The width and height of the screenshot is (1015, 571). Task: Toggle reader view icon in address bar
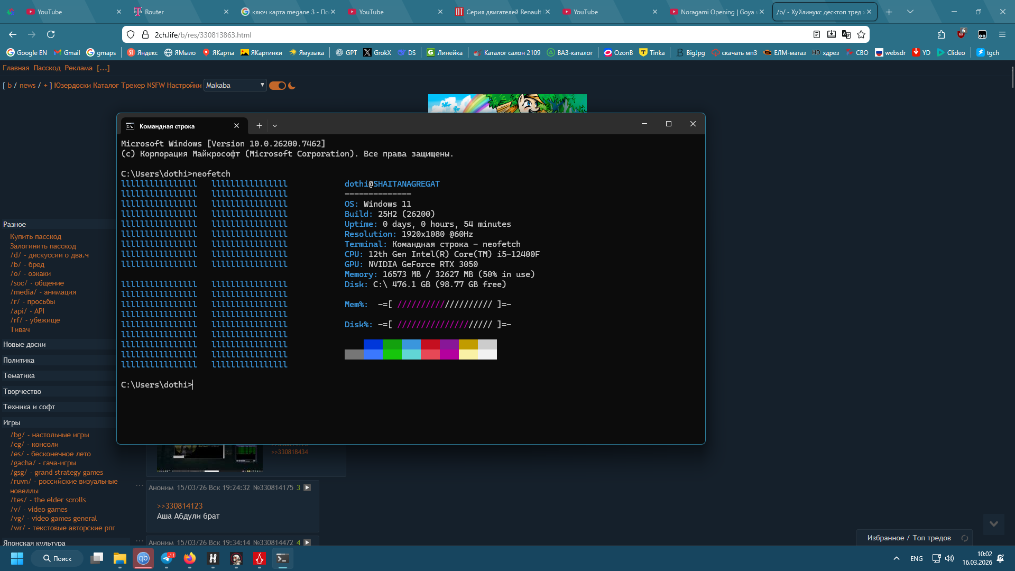click(x=817, y=34)
